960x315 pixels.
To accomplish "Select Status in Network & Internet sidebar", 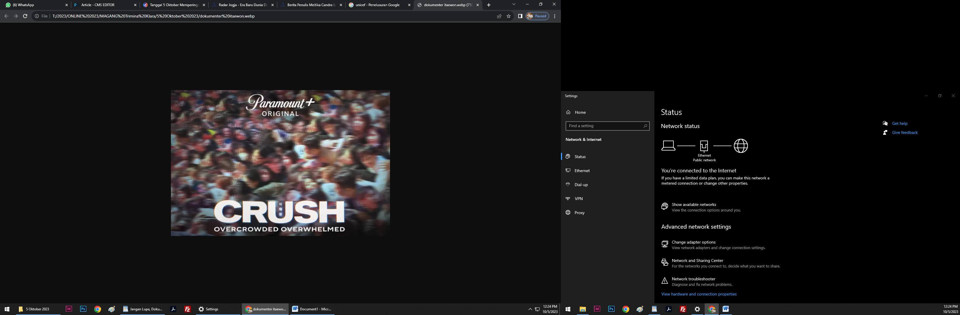I will click(607, 157).
